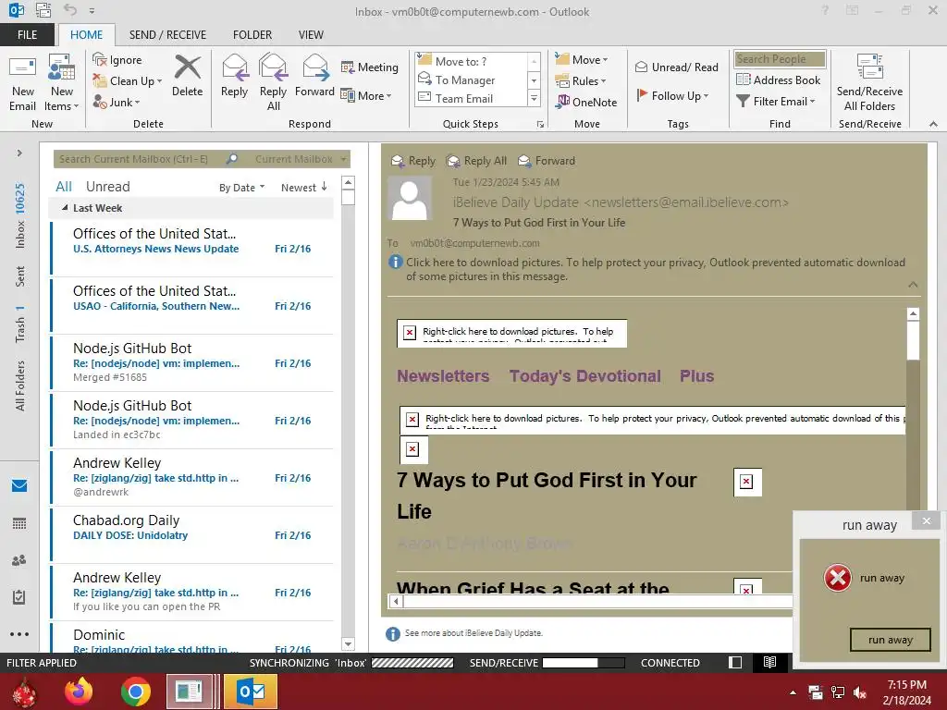This screenshot has height=710, width=947.
Task: Create a New Email
Action: (x=23, y=83)
